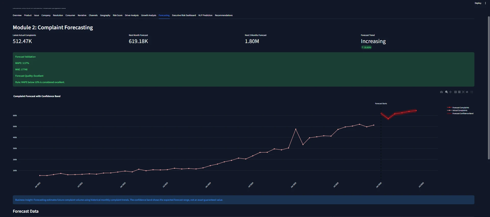490x217 pixels.
Task: Open the Narrative tab
Action: click(82, 15)
